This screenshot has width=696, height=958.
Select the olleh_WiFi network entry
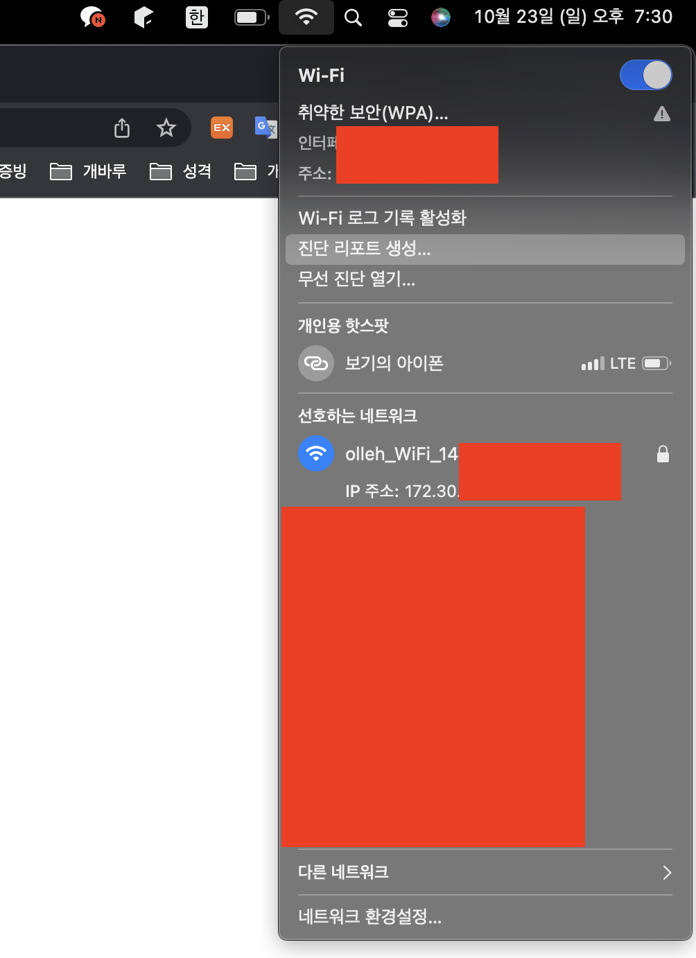coord(485,453)
